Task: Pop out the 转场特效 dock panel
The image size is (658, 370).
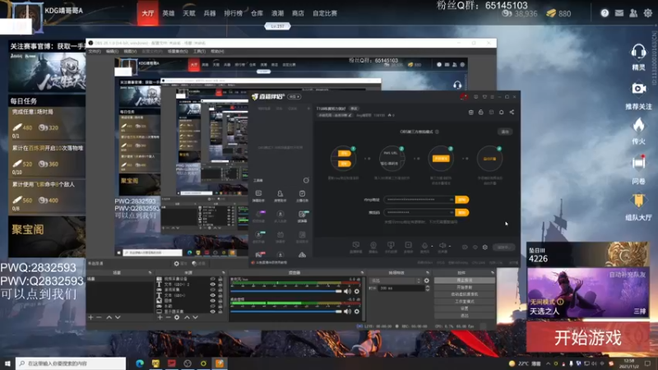Action: (x=428, y=273)
